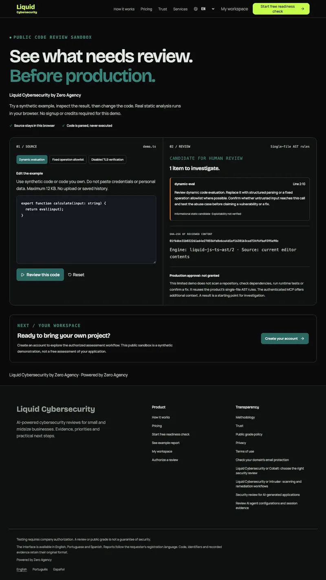Click the Create your account button
This screenshot has height=580, width=326.
click(x=285, y=338)
